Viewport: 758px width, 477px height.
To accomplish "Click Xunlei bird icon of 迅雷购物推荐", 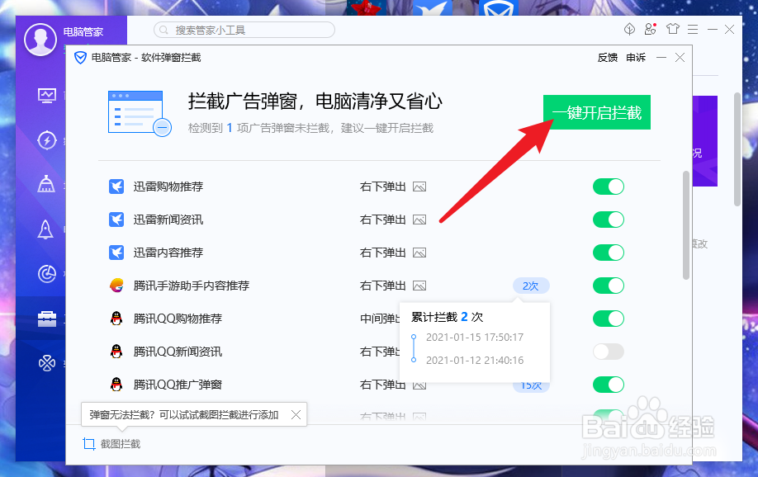I will pos(116,187).
